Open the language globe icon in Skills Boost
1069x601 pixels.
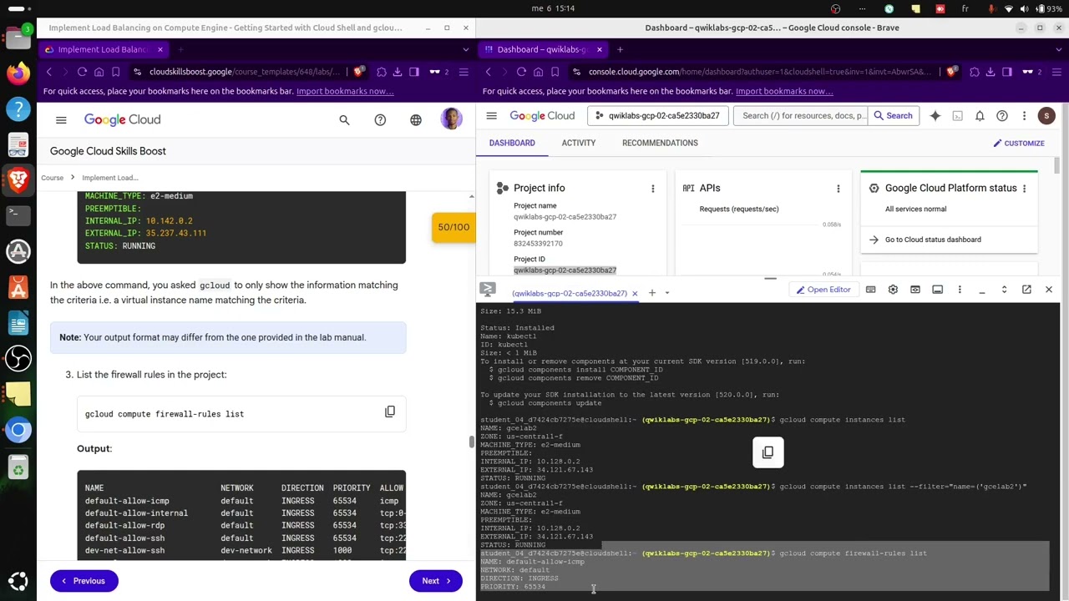[x=416, y=120]
